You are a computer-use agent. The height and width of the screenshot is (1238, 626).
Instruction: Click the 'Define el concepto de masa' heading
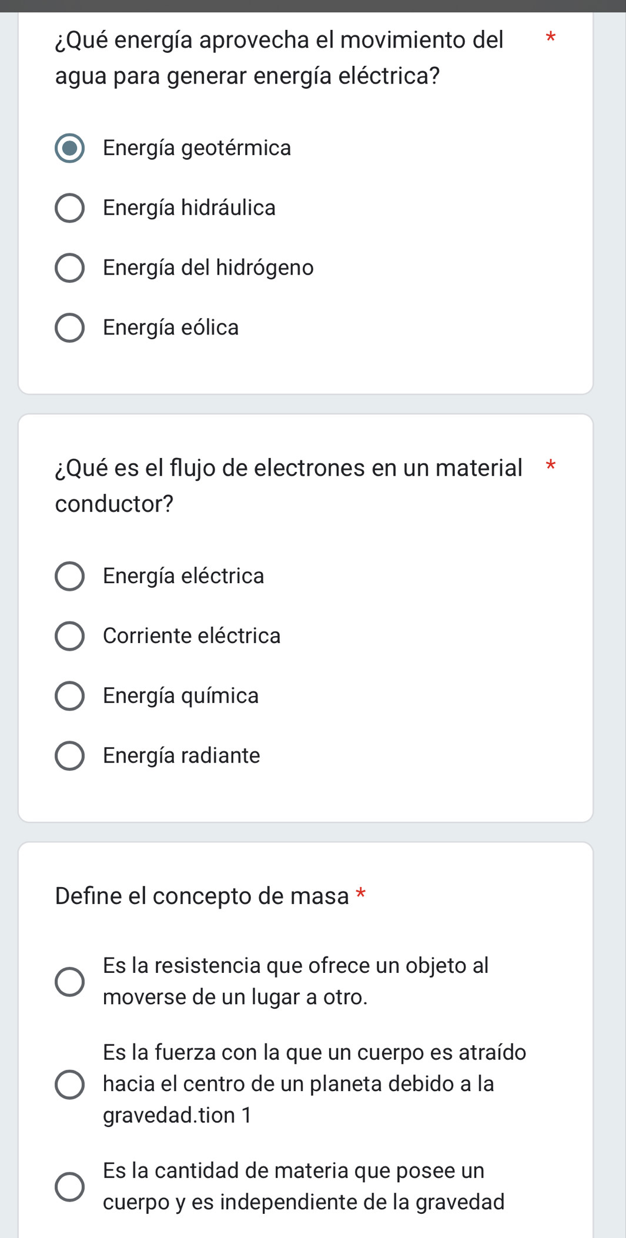click(x=202, y=896)
